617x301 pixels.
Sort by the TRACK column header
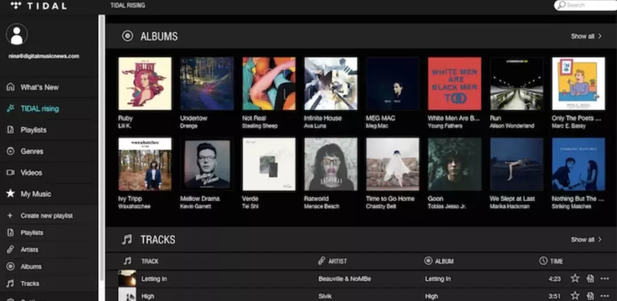pos(150,261)
